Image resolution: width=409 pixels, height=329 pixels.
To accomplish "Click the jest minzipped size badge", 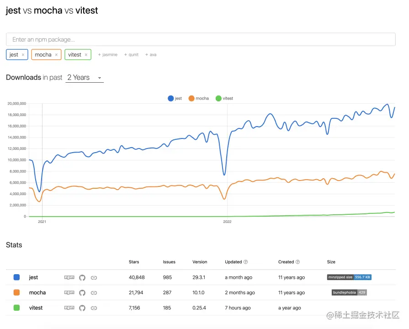I will [349, 277].
